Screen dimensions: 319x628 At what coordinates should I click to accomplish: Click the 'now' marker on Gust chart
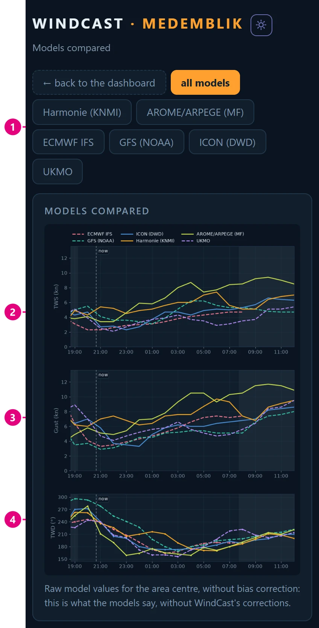tap(103, 375)
